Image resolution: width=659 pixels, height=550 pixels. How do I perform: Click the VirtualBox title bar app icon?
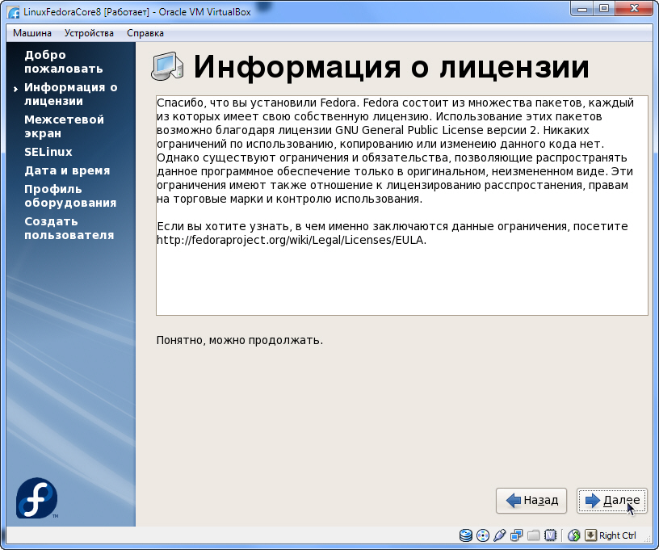pyautogui.click(x=14, y=12)
